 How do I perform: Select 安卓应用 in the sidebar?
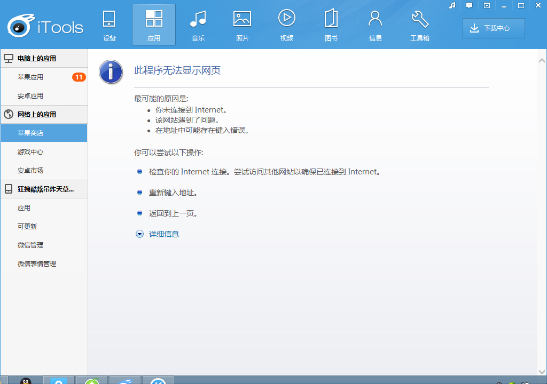point(44,96)
